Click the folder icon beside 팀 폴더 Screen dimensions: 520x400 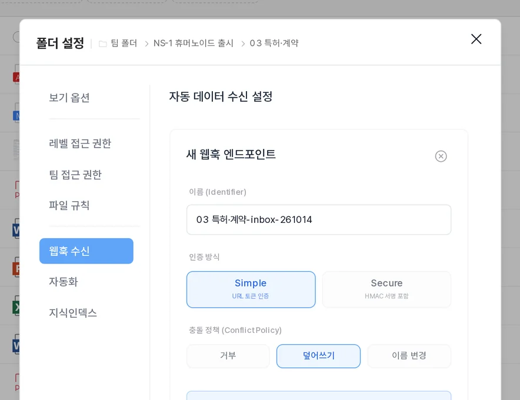click(x=103, y=44)
